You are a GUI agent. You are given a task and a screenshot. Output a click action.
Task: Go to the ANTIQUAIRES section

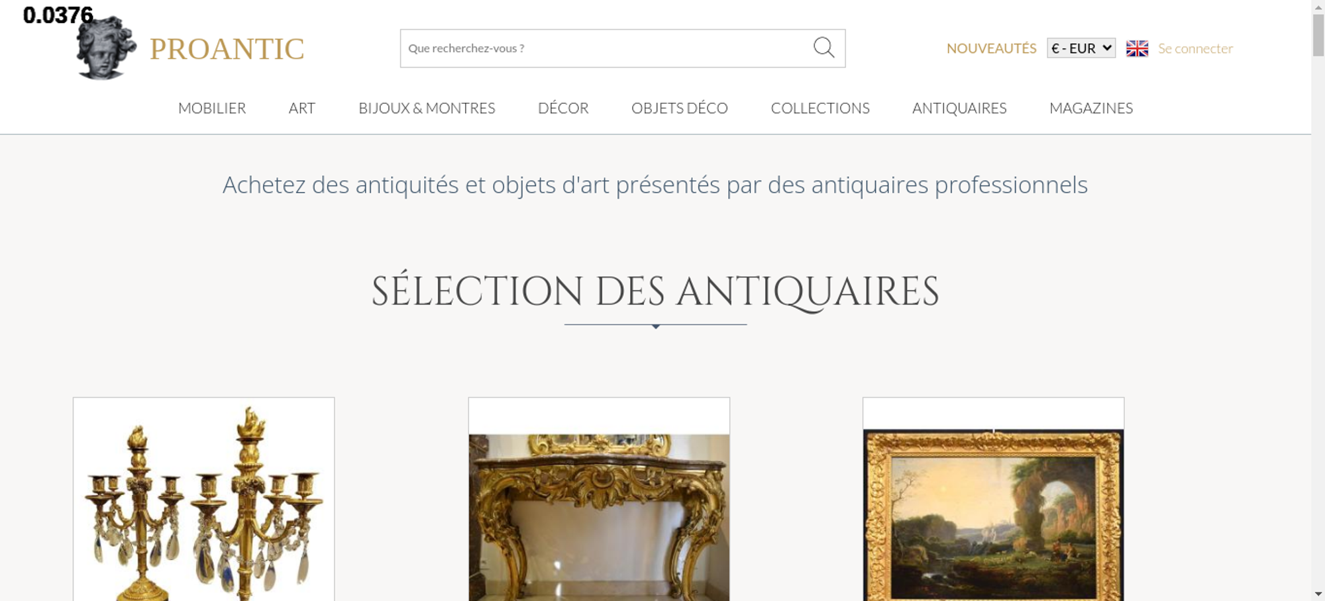point(959,108)
